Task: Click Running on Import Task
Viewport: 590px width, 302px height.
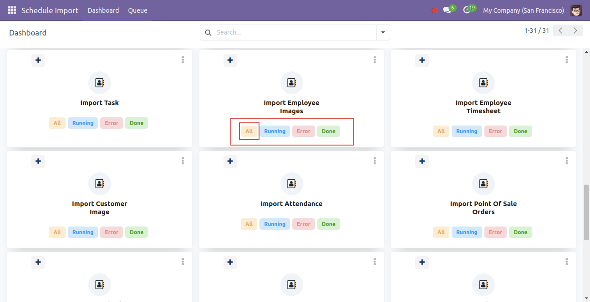Action: pyautogui.click(x=83, y=123)
